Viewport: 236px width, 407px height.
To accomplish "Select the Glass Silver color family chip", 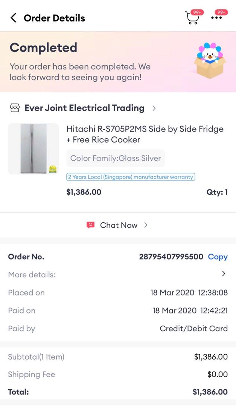I will (x=115, y=158).
